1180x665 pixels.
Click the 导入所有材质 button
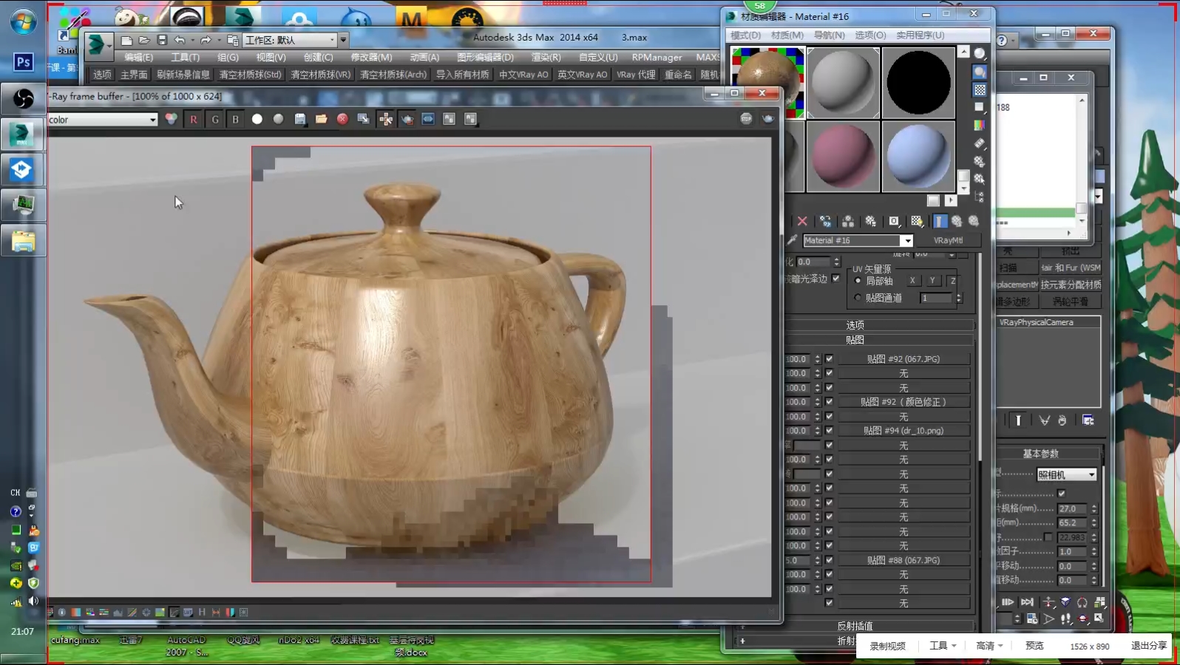tap(462, 75)
